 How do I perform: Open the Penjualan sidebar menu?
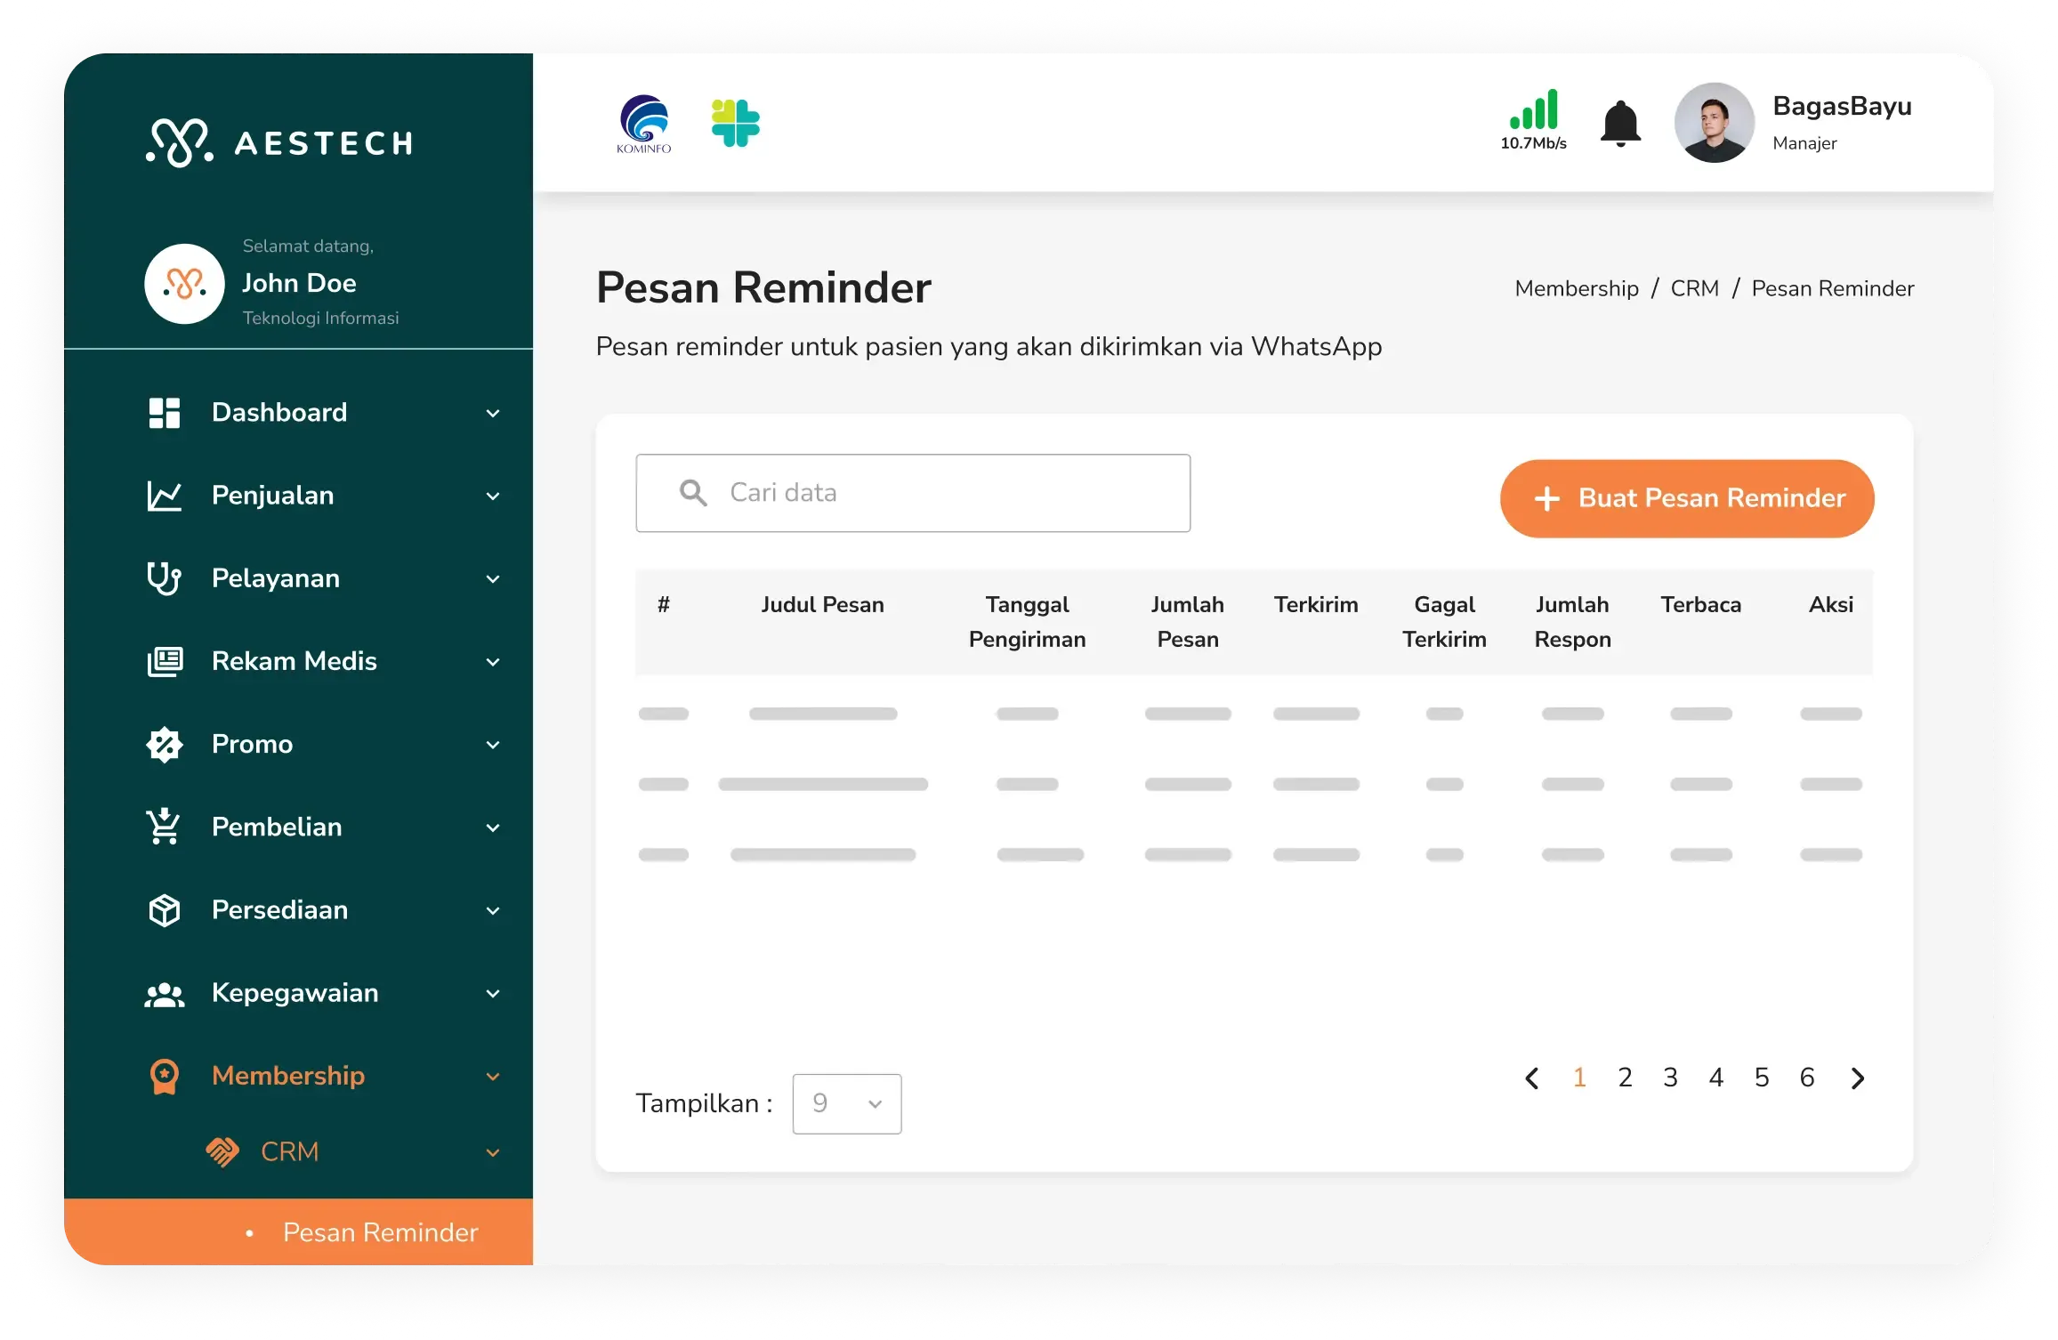272,496
